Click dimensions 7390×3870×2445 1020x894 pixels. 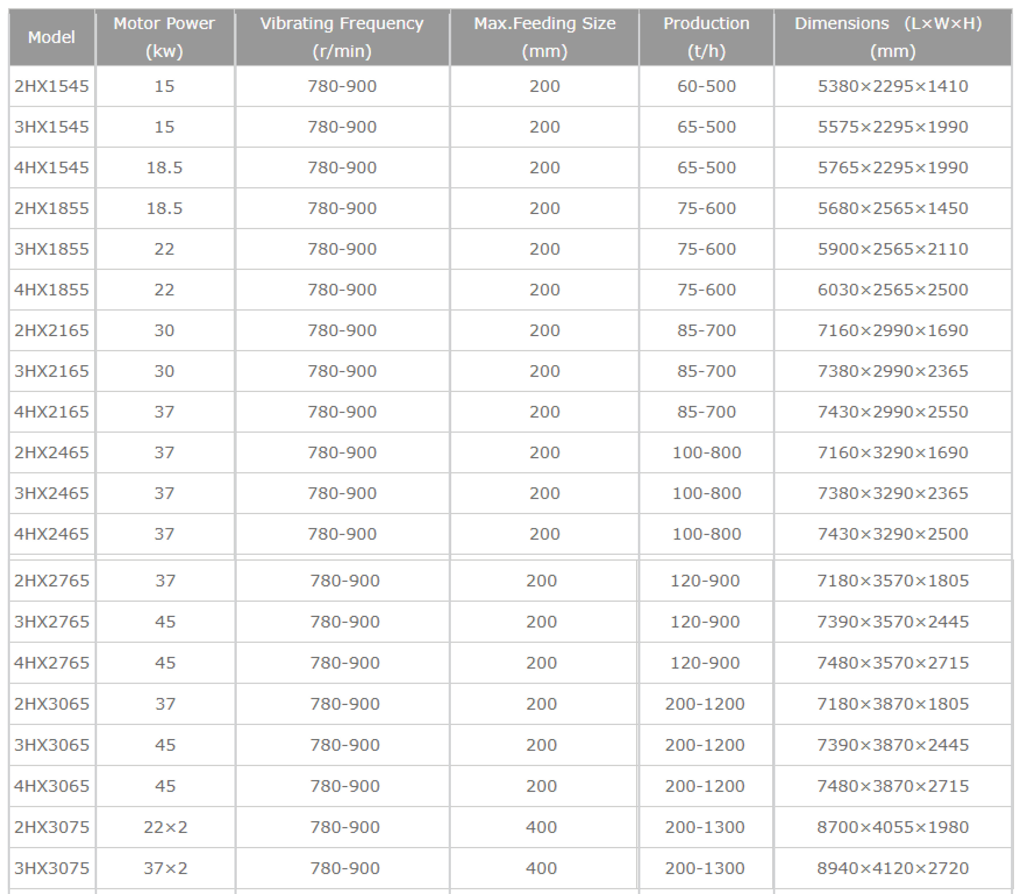[893, 745]
